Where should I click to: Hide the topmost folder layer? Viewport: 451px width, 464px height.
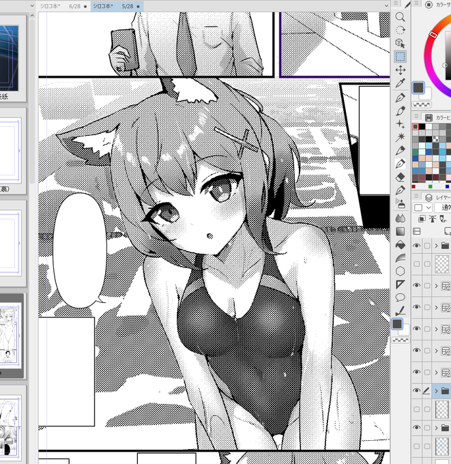(416, 246)
